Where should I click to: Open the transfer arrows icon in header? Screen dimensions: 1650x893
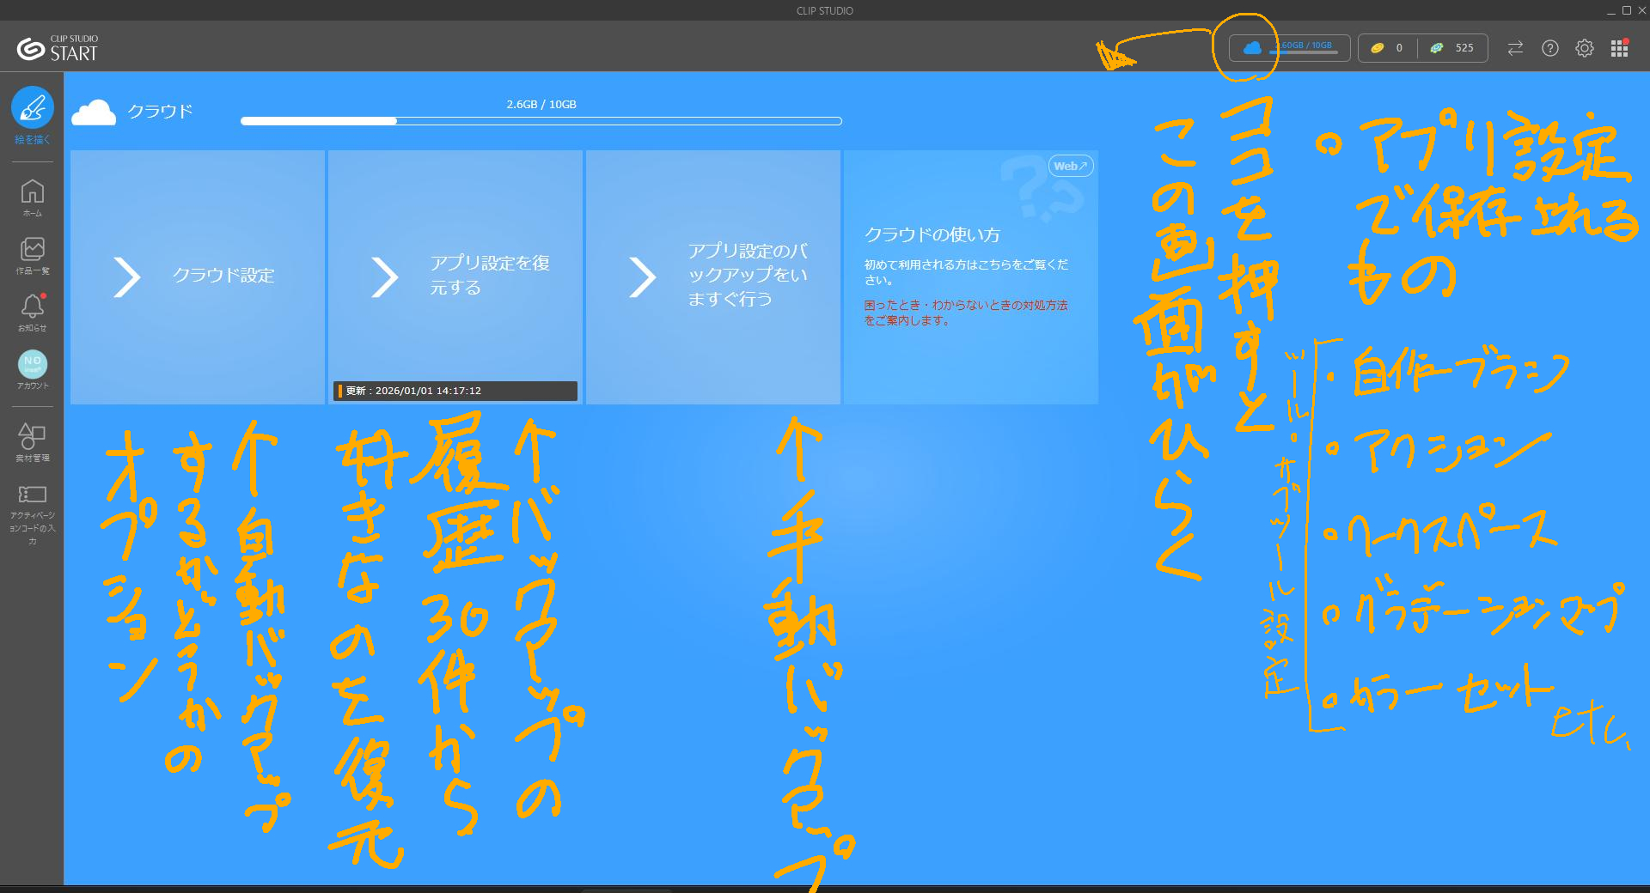1515,48
